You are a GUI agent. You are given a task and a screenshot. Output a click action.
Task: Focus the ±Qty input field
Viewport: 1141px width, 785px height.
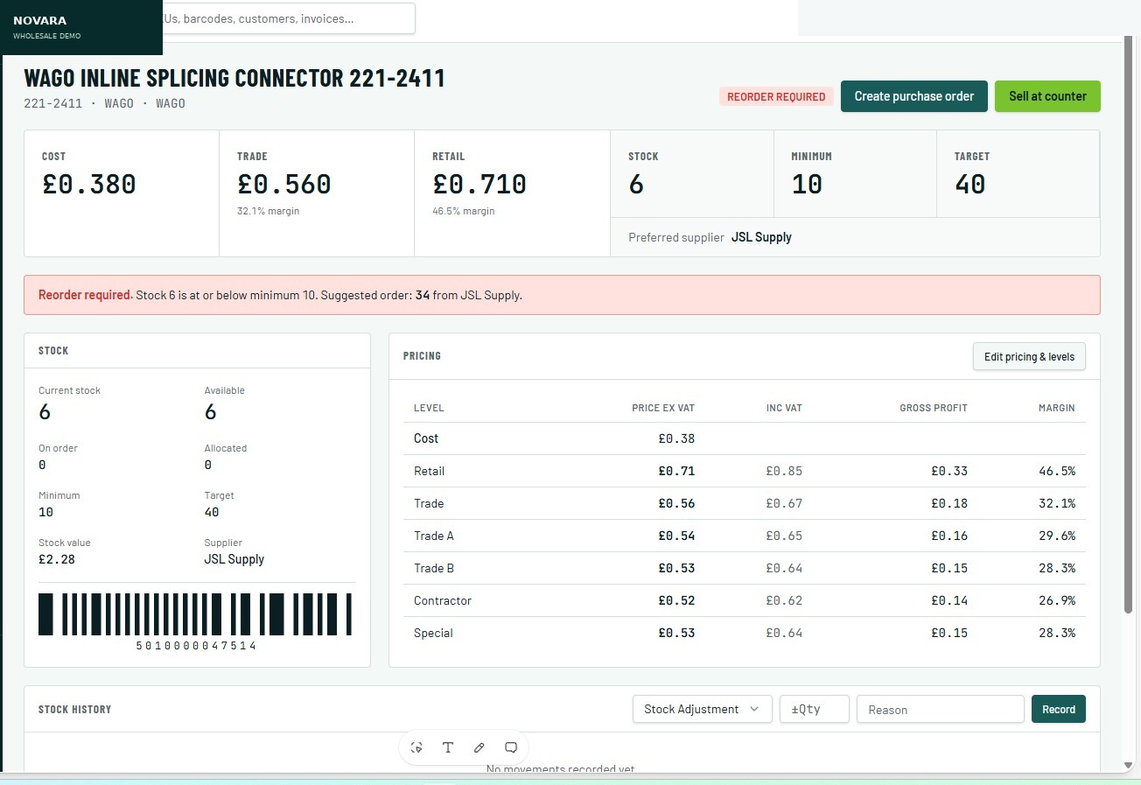(x=815, y=709)
